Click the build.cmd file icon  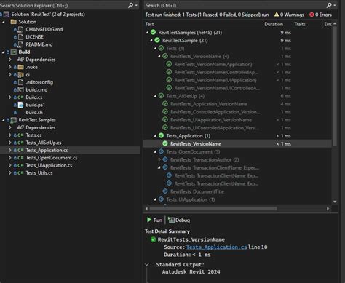21,89
